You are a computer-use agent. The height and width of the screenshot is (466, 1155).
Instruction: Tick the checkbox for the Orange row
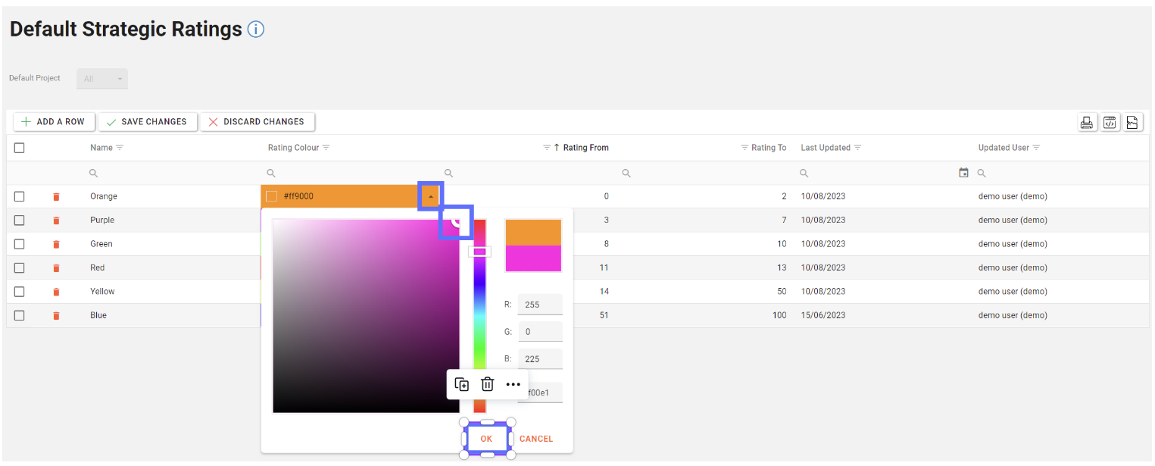pyautogui.click(x=20, y=196)
